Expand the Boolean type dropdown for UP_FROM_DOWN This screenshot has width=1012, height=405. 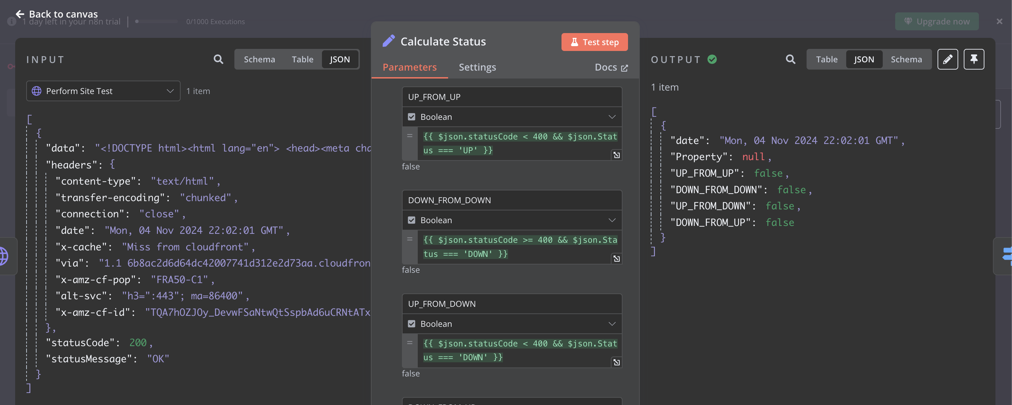coord(612,324)
